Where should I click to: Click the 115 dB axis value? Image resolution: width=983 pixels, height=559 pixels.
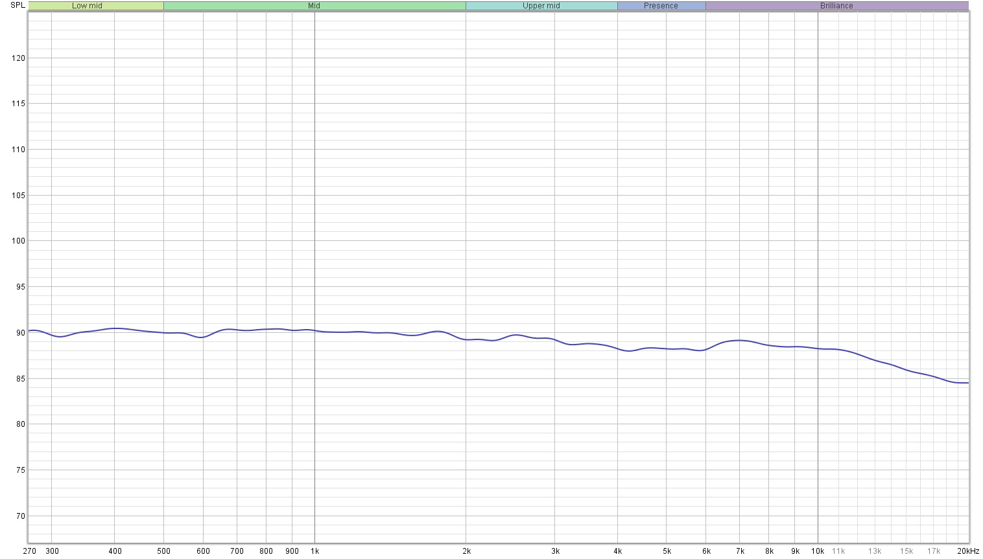tap(18, 104)
